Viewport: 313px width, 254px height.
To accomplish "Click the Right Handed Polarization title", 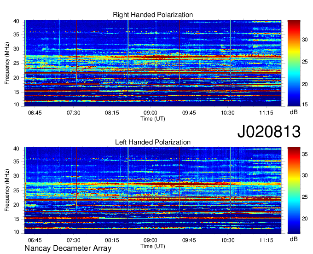I will click(x=153, y=15).
